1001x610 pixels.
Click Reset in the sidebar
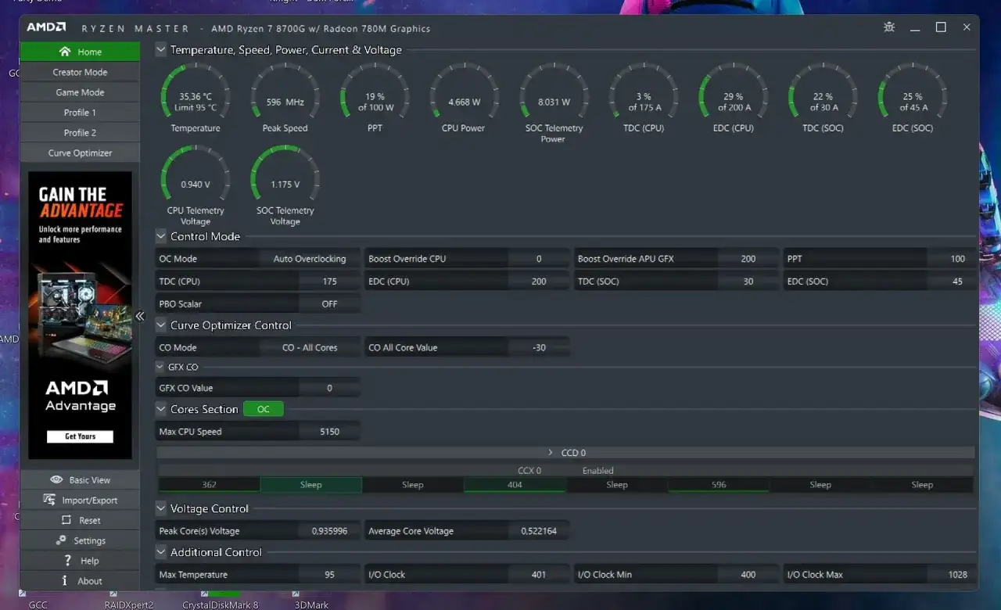coord(80,521)
